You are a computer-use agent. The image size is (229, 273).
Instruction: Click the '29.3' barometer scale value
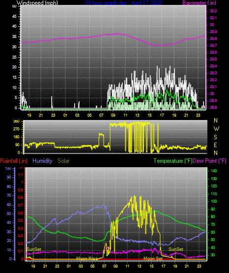(213, 73)
